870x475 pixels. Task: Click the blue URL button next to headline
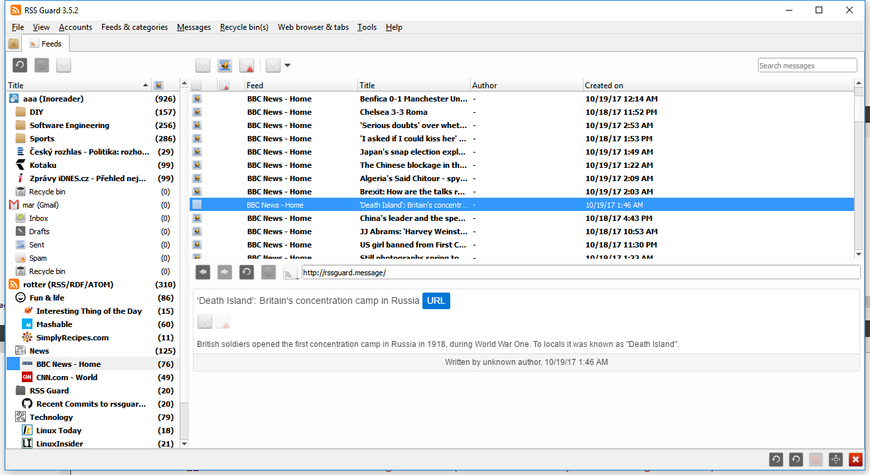tap(436, 301)
